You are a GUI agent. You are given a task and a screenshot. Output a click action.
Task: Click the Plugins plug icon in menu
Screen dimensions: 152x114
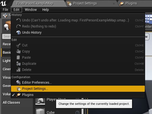19,95
